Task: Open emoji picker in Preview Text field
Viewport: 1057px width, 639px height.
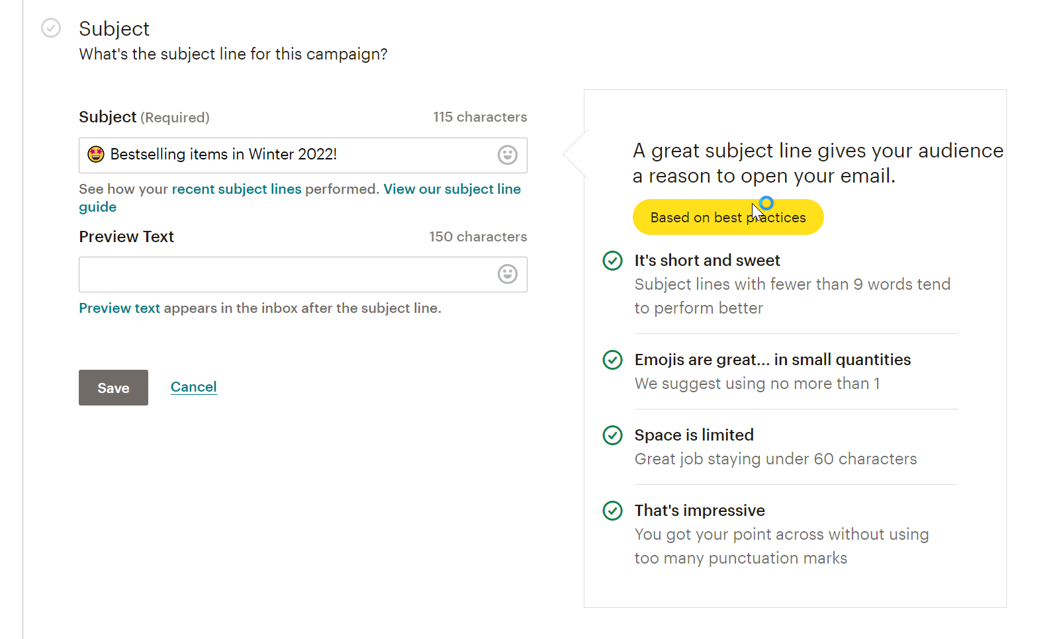Action: pos(507,274)
